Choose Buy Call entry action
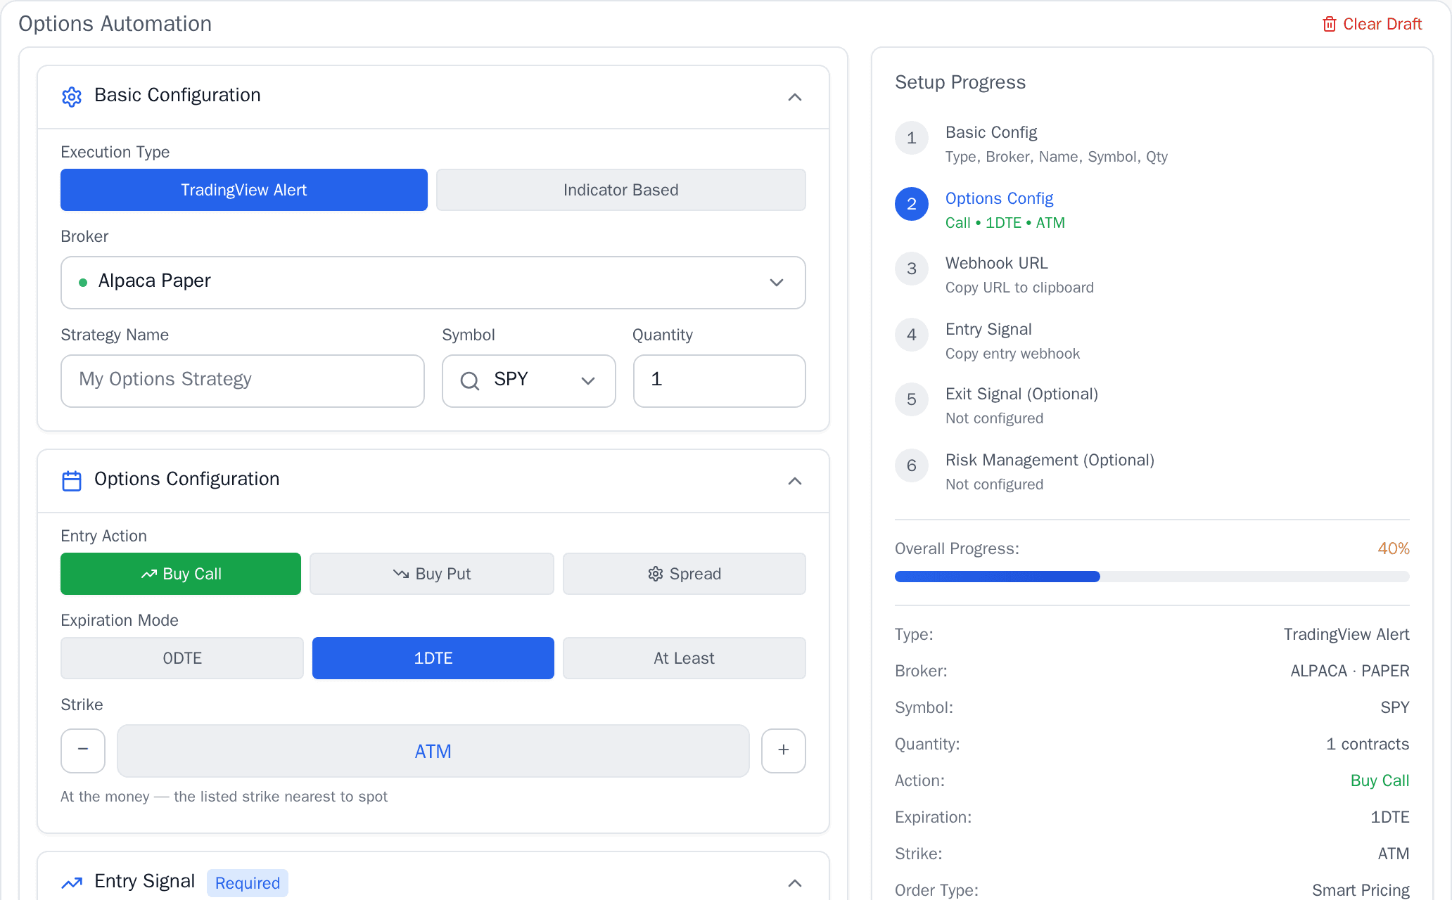The image size is (1452, 900). click(x=181, y=574)
